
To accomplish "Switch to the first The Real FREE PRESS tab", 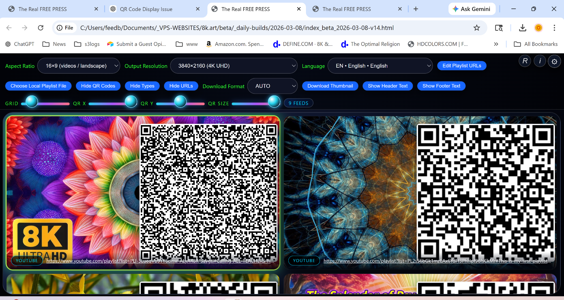I will pyautogui.click(x=53, y=9).
